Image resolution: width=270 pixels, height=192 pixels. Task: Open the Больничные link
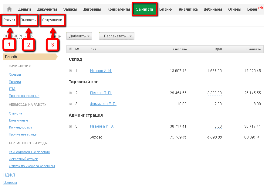(x=19, y=120)
